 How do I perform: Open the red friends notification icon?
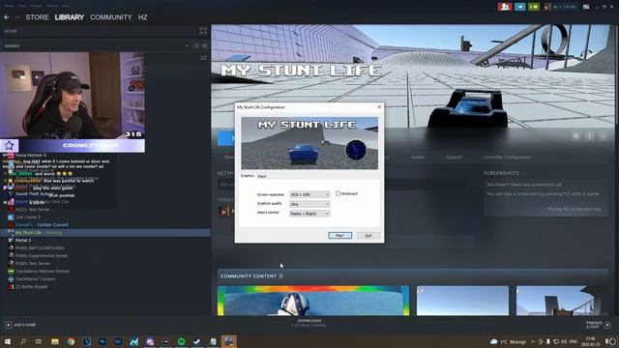[505, 7]
